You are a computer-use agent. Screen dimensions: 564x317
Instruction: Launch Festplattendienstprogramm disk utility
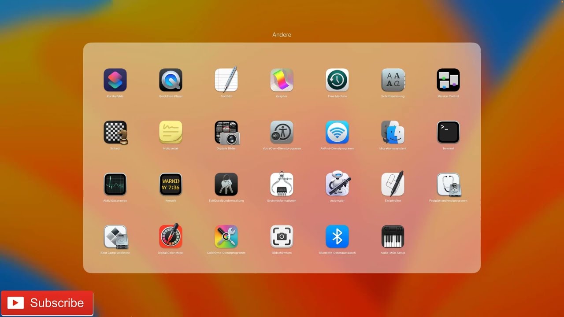449,185
